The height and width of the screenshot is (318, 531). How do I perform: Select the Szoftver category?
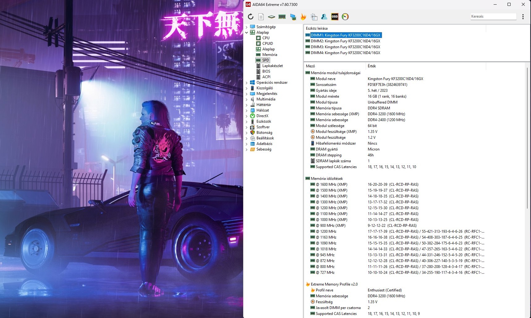click(263, 127)
